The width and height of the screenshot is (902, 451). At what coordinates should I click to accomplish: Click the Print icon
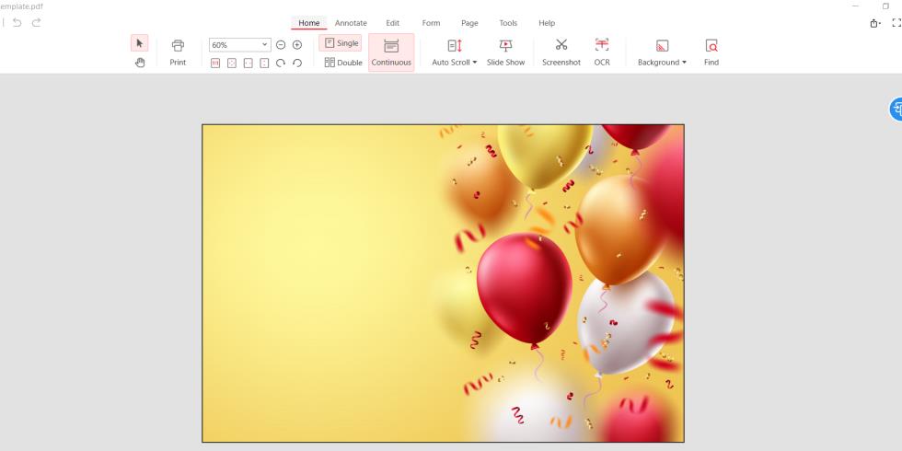pos(178,52)
